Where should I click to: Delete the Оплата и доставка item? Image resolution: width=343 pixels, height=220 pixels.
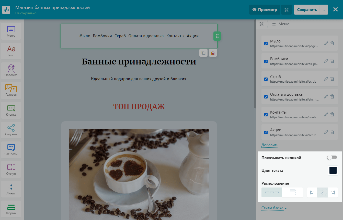click(332, 96)
